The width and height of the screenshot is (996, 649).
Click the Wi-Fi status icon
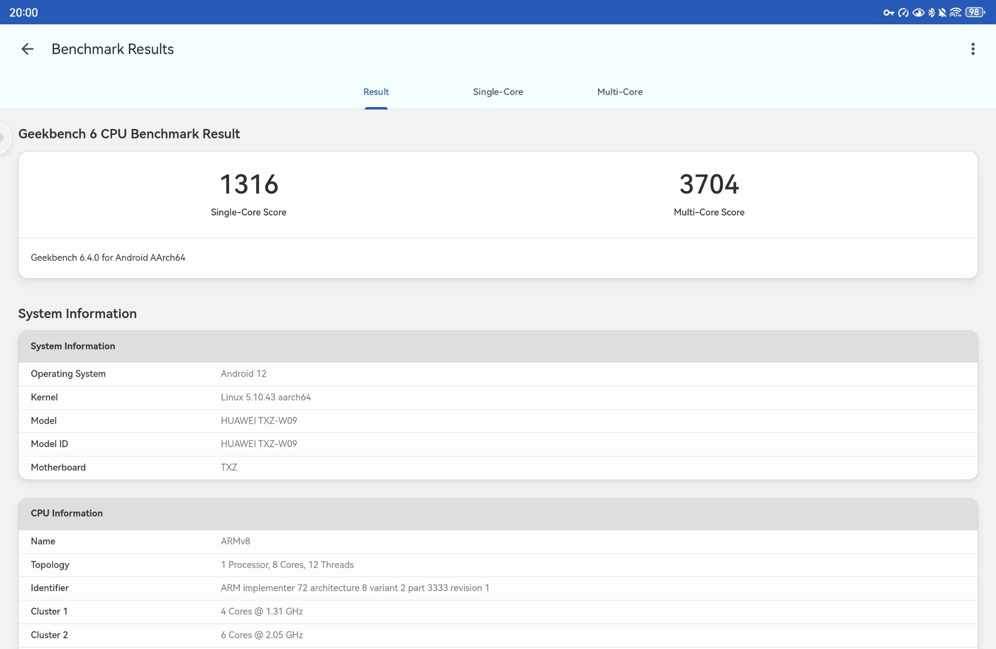click(x=955, y=13)
